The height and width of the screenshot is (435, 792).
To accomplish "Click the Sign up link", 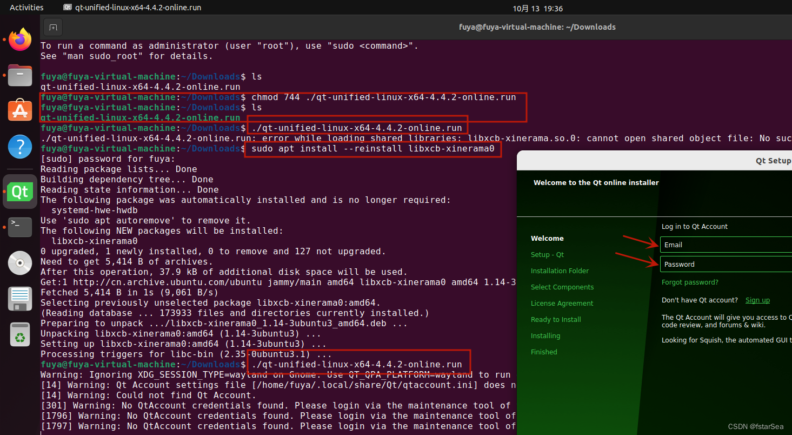I will tap(757, 300).
